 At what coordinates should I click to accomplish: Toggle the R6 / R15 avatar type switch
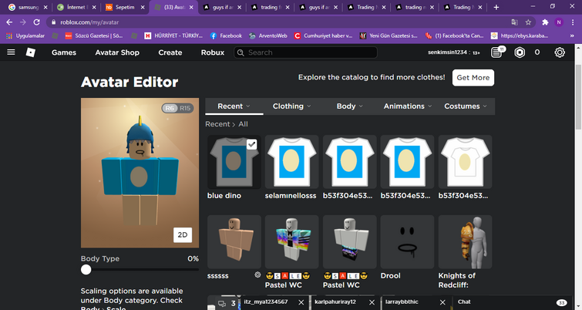pos(177,108)
